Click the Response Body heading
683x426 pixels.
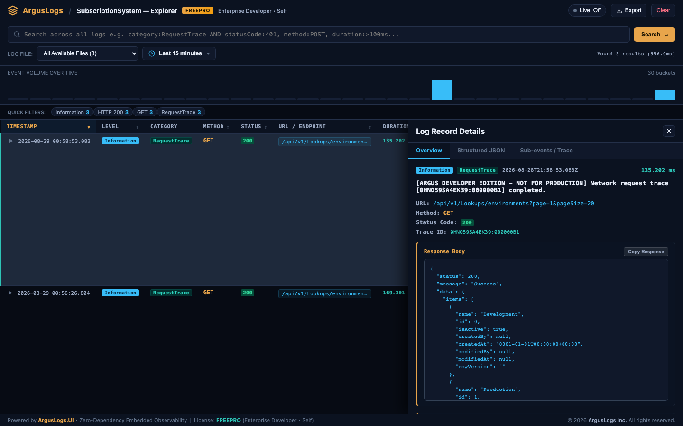coord(444,252)
